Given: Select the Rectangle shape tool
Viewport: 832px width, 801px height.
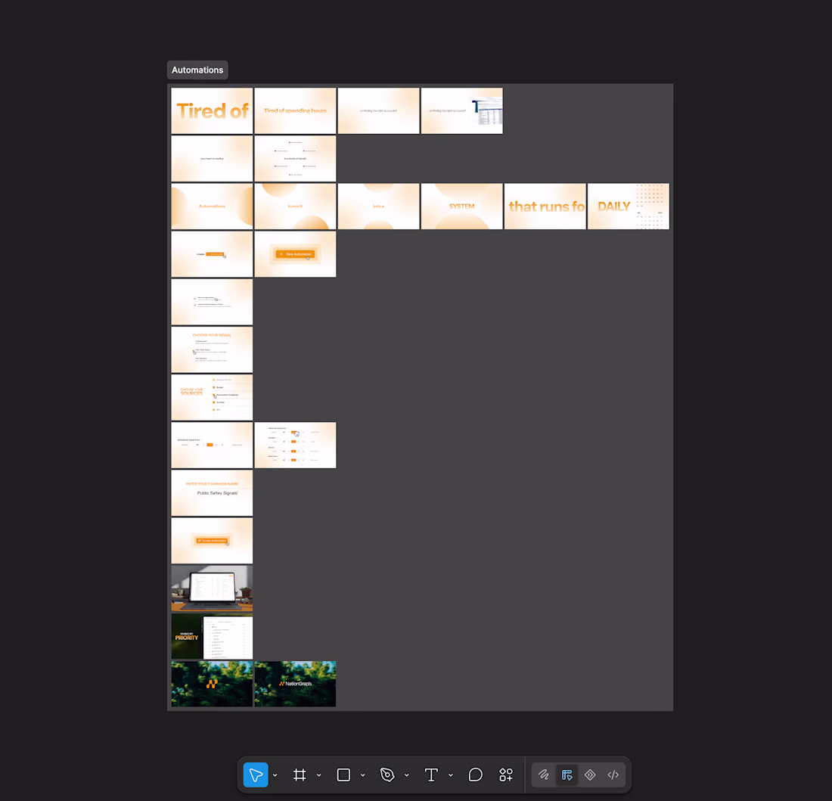Looking at the screenshot, I should click(x=344, y=775).
